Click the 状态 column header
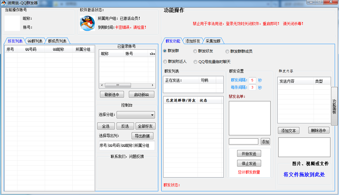 tap(210, 100)
